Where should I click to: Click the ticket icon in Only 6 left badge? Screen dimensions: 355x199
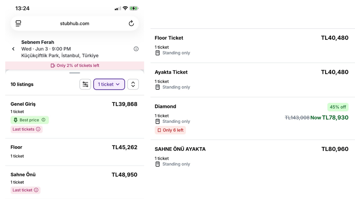(159, 130)
